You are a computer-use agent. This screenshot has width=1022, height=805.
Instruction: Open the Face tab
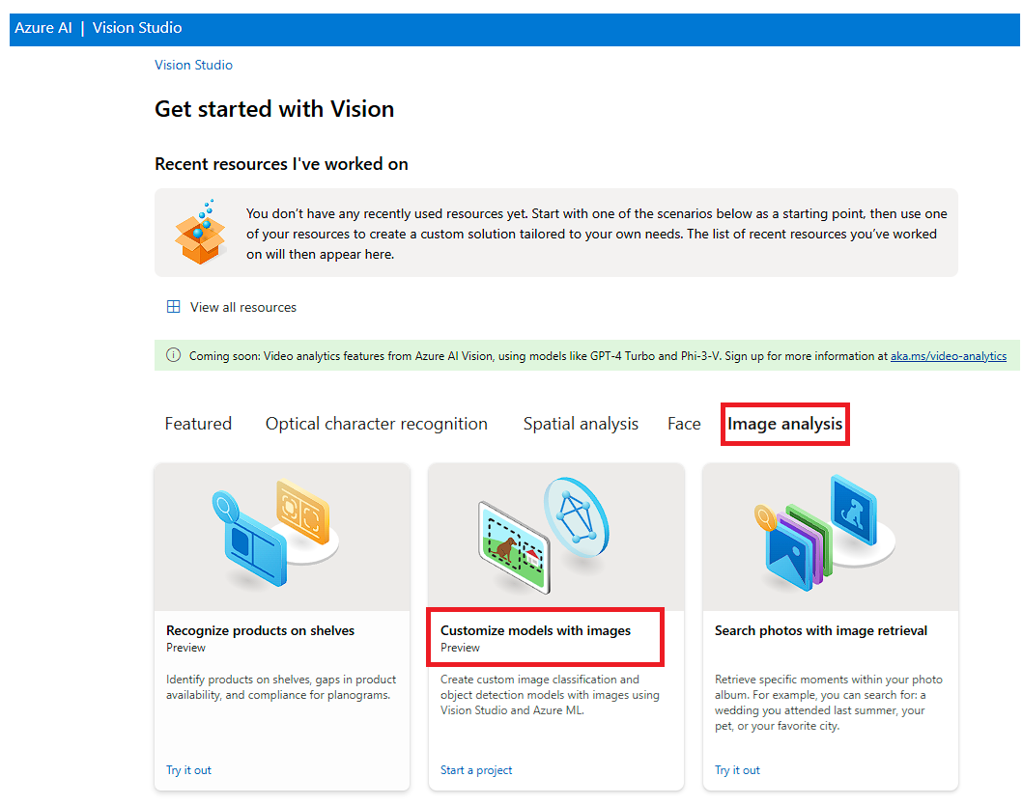684,424
